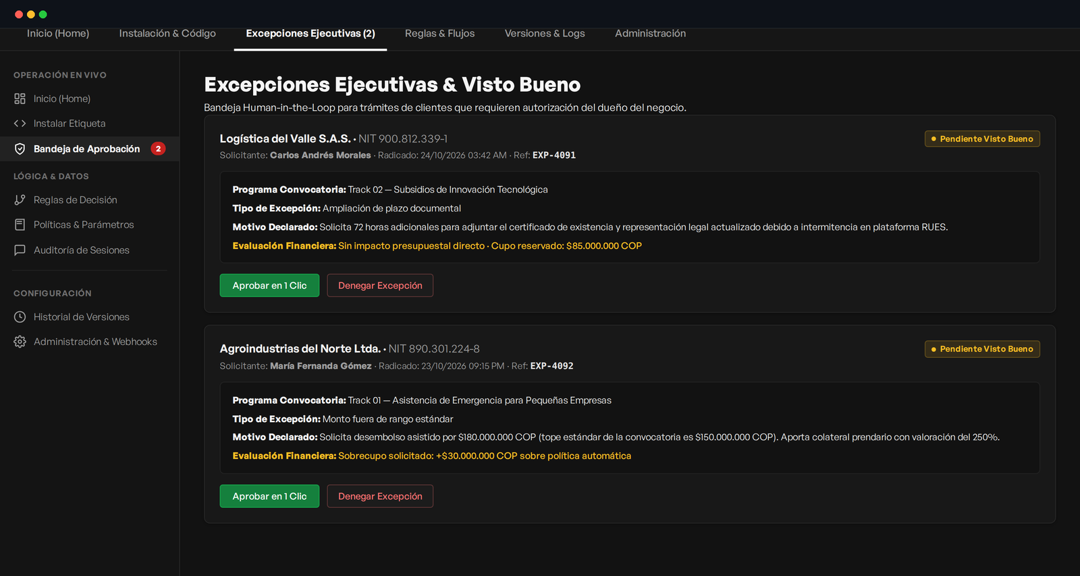
Task: Approve Logística del Valle exception in one click
Action: (269, 286)
